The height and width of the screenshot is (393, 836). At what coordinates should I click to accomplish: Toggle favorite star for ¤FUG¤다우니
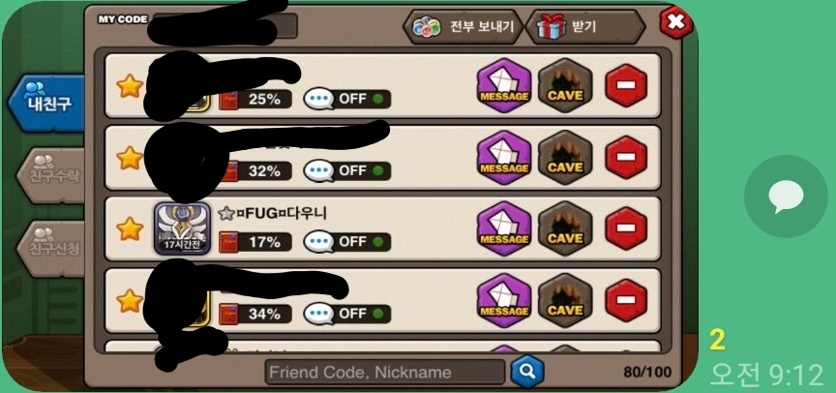(130, 228)
